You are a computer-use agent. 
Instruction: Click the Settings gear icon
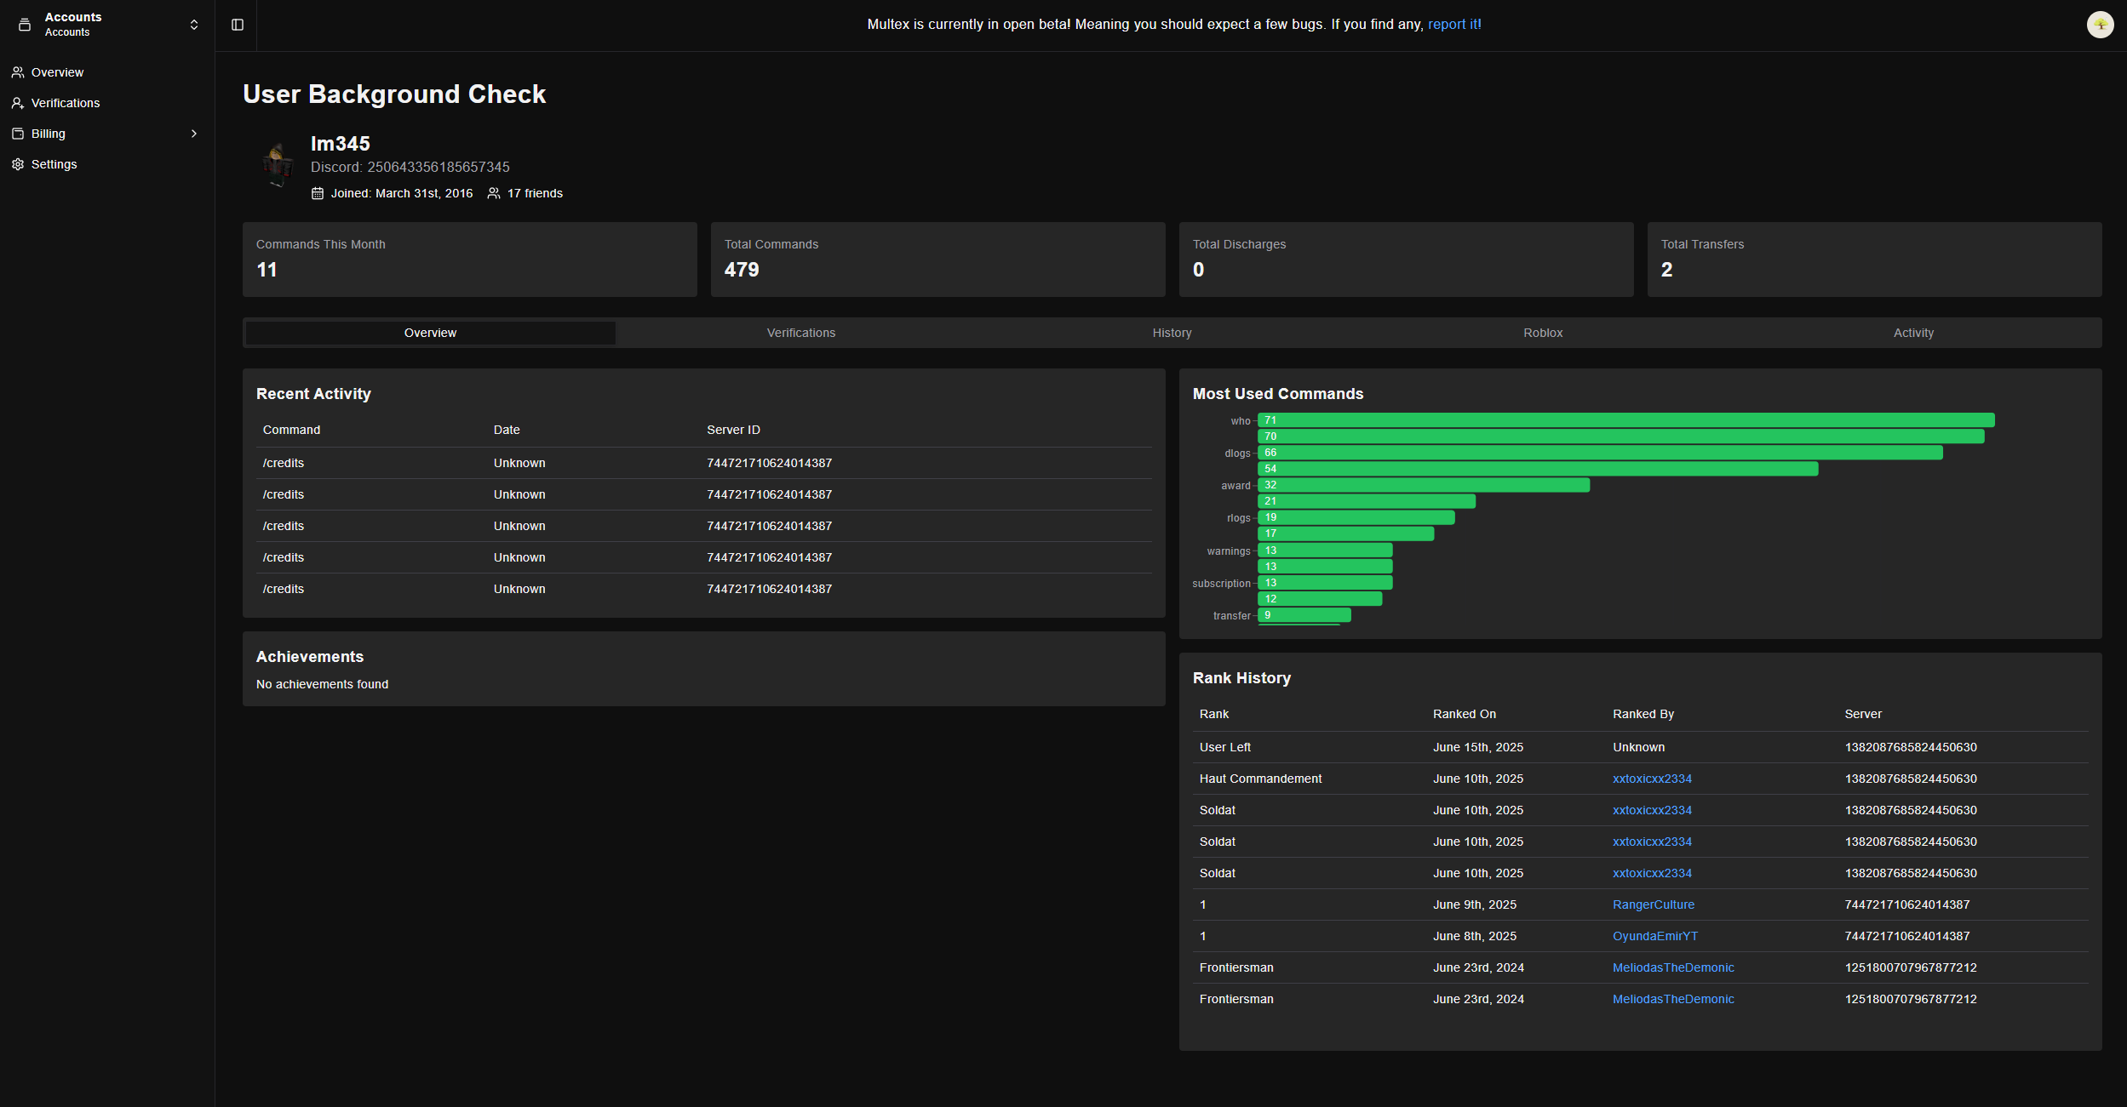coord(17,164)
